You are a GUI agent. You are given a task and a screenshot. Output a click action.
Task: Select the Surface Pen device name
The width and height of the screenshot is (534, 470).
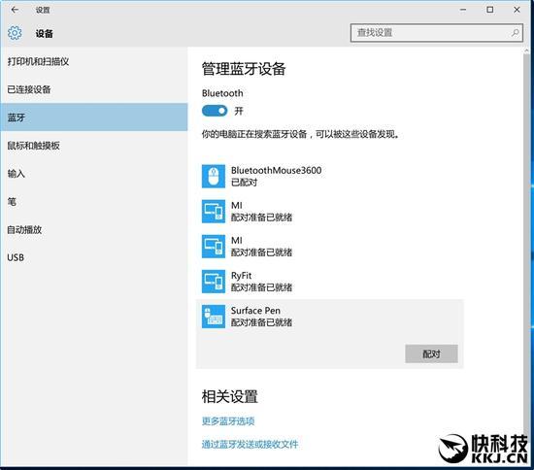click(x=255, y=311)
